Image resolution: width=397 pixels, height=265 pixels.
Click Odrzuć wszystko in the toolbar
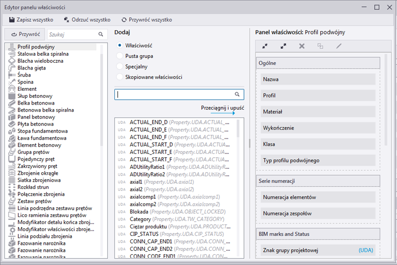point(87,20)
